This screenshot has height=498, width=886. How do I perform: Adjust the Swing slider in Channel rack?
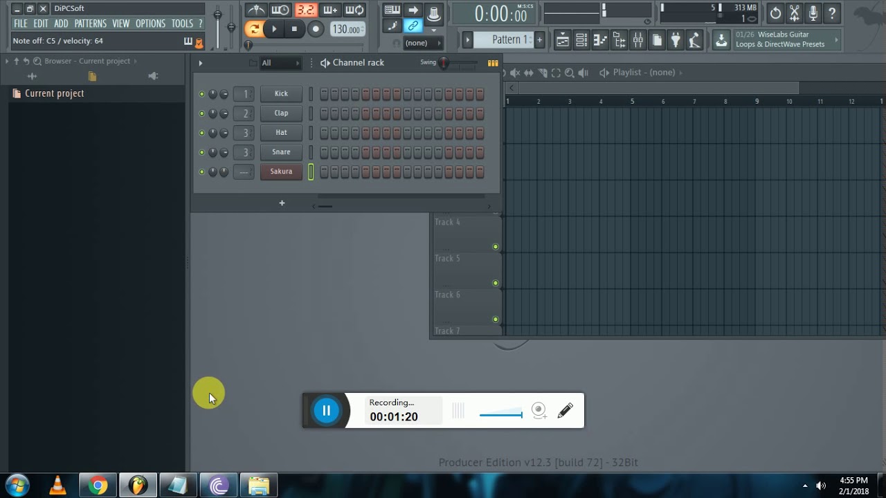(x=458, y=63)
